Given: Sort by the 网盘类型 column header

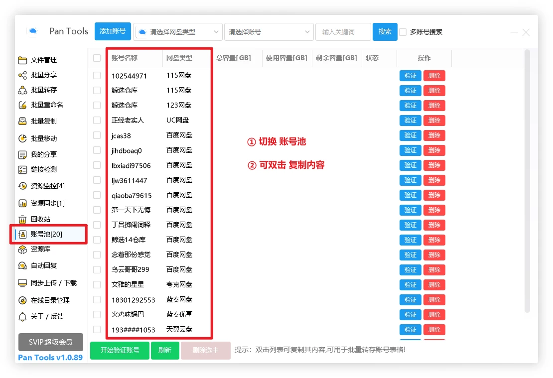Looking at the screenshot, I should pyautogui.click(x=179, y=58).
